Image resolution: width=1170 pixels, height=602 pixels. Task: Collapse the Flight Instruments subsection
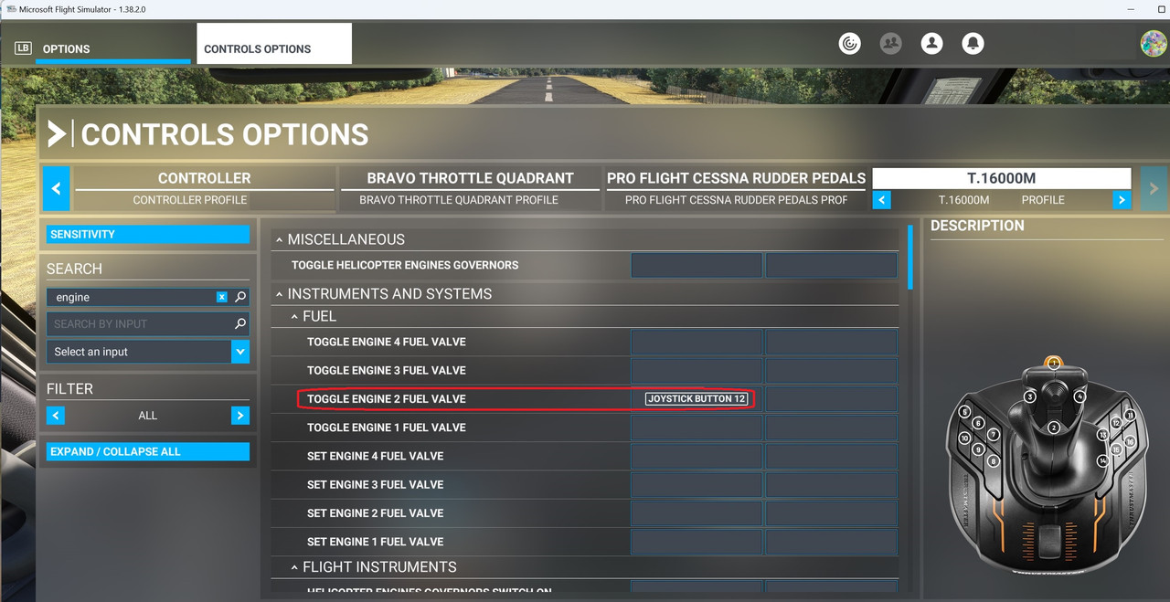pos(294,567)
